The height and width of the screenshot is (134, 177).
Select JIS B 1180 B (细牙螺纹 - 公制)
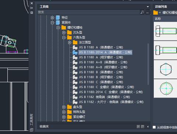(x=101, y=77)
